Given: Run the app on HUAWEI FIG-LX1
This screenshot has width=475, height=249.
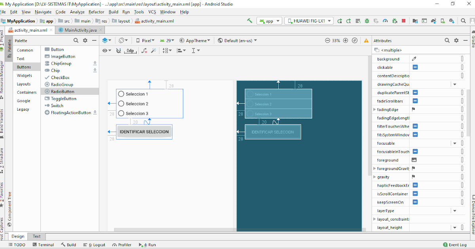Looking at the screenshot, I should [358, 21].
